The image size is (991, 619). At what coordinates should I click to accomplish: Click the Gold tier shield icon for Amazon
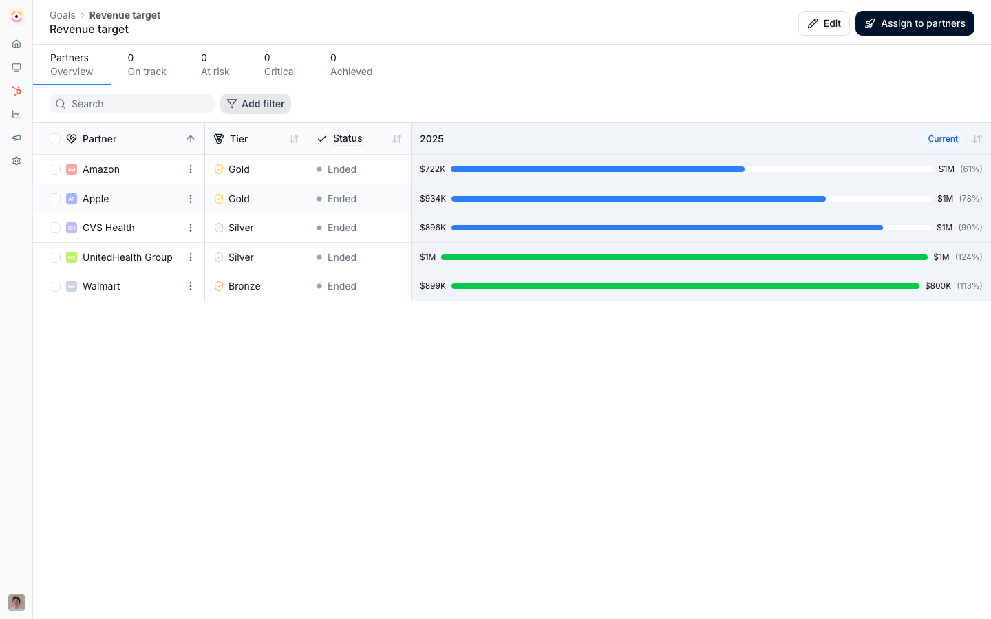pyautogui.click(x=219, y=169)
